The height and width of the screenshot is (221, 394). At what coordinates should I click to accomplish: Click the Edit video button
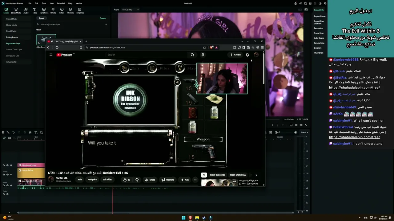[107, 180]
